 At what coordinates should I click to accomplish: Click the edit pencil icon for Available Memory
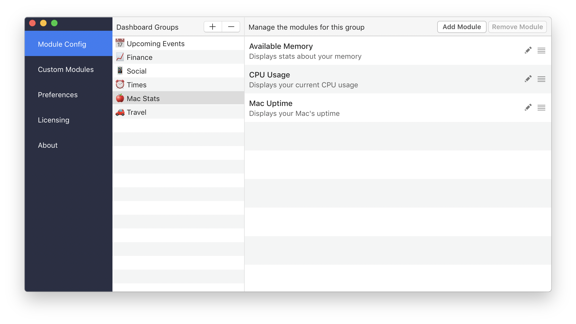(528, 50)
